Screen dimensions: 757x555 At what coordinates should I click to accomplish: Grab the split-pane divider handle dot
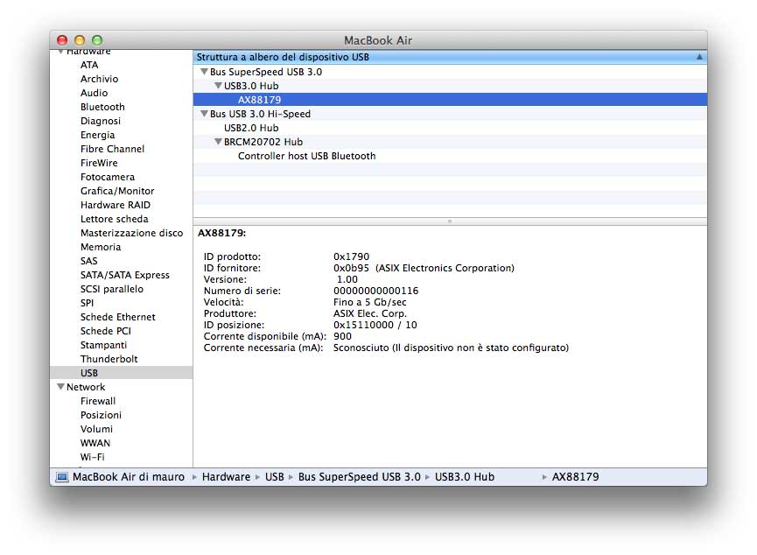[450, 221]
